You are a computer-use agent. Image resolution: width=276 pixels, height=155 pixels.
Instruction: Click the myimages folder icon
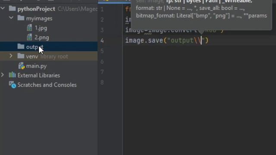point(21,18)
